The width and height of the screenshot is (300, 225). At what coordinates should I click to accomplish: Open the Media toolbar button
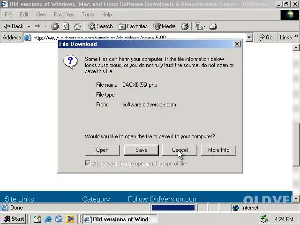tap(165, 26)
